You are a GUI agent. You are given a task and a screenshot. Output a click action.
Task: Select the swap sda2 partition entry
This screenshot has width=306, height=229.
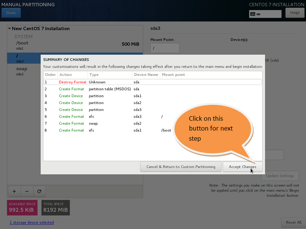click(24, 71)
